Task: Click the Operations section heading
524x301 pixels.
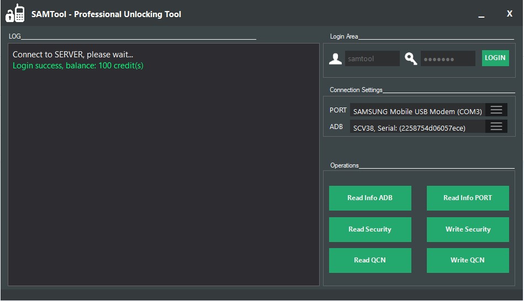Action: coord(344,165)
